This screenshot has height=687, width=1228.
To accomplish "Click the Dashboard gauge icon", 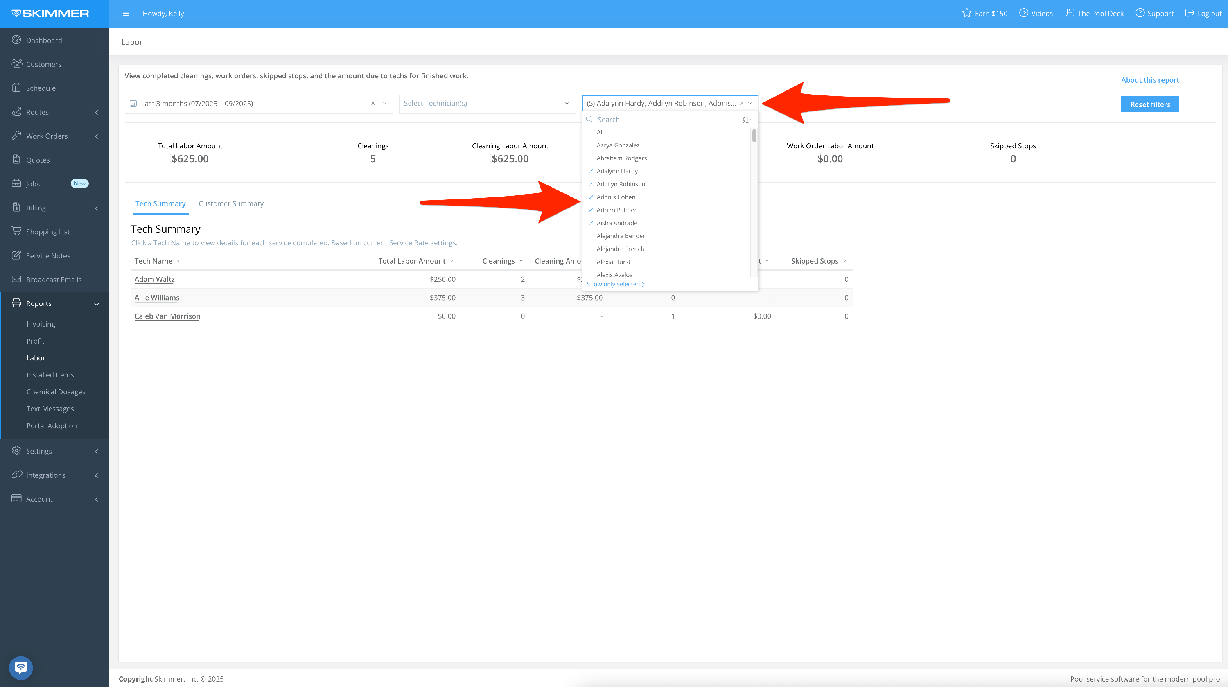I will coord(17,40).
